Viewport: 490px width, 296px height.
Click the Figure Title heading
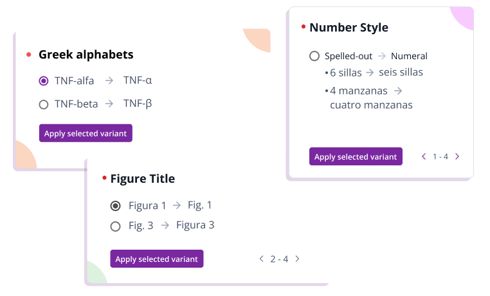click(143, 179)
